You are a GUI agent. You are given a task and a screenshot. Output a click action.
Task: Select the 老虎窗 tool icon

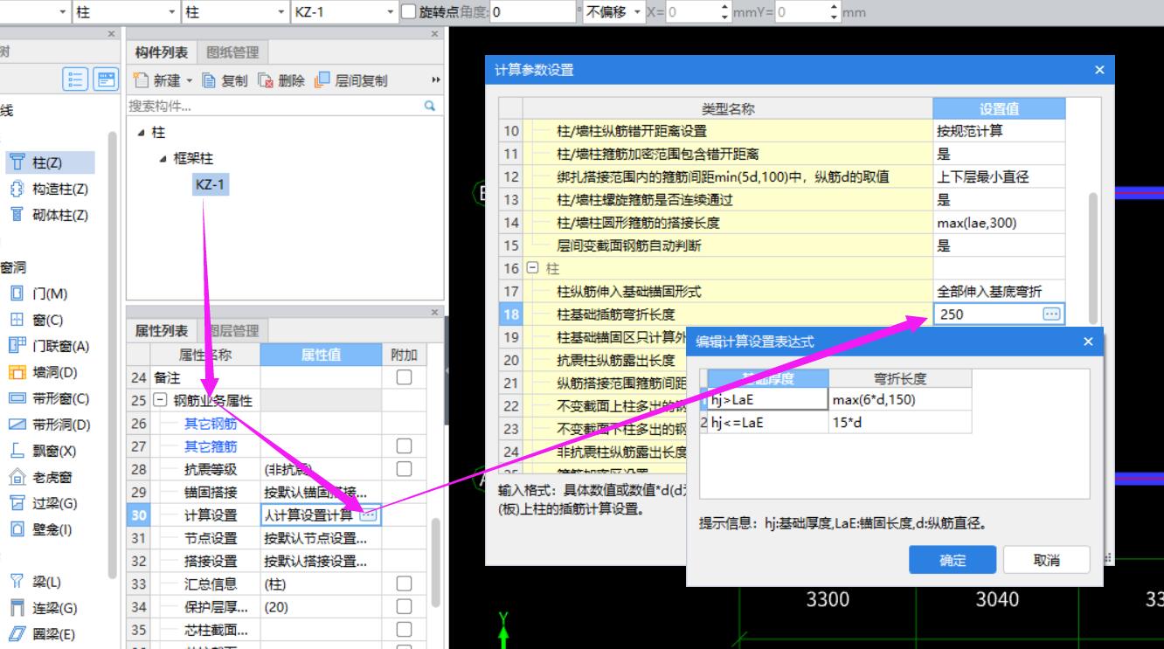17,477
